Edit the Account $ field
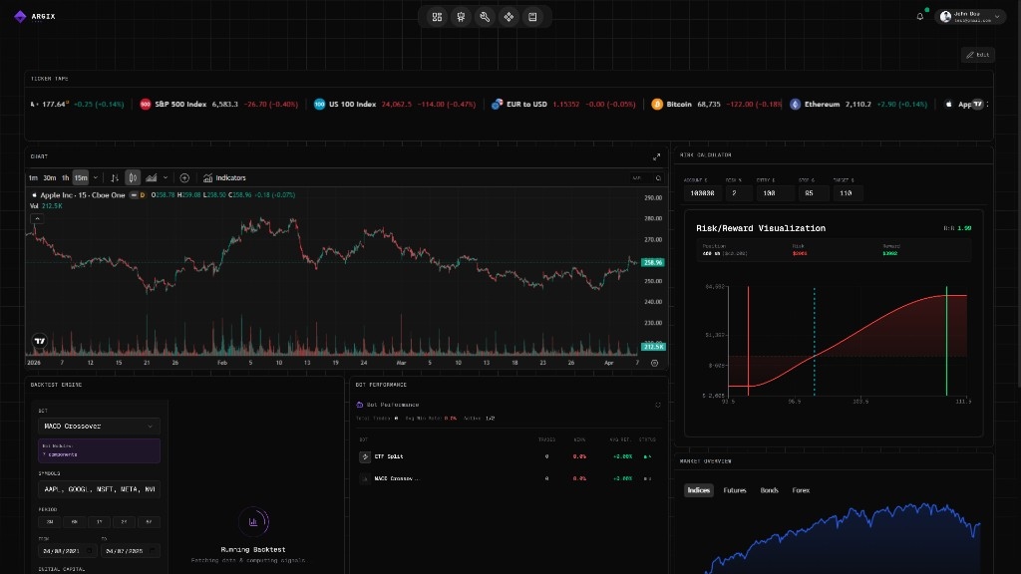Image resolution: width=1021 pixels, height=574 pixels. tap(703, 193)
